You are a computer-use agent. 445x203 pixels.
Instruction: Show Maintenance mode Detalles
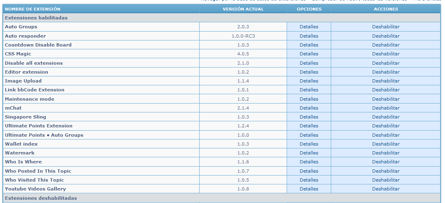pyautogui.click(x=309, y=99)
